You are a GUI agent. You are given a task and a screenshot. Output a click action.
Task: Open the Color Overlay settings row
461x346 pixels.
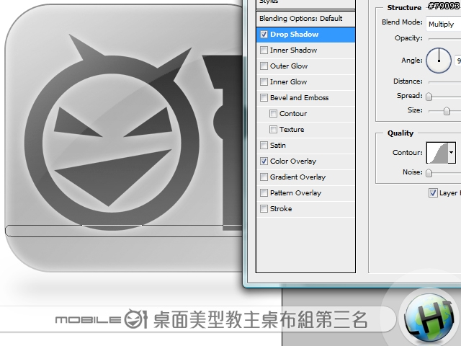pos(305,161)
